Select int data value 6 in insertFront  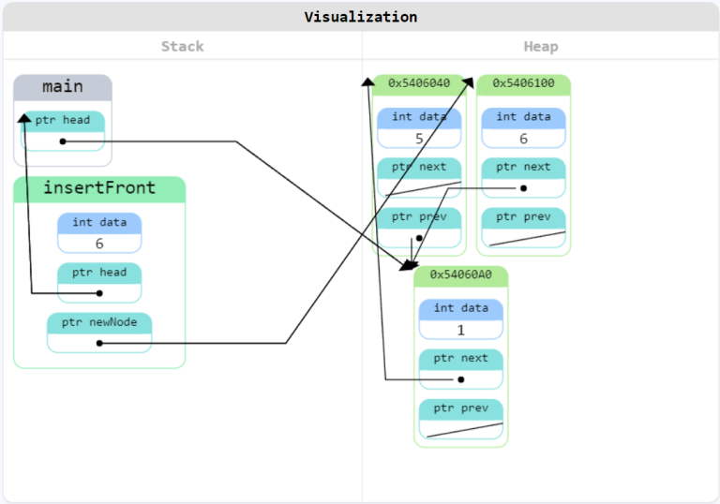tap(99, 244)
